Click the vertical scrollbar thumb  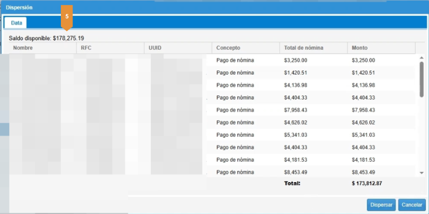tap(422, 79)
